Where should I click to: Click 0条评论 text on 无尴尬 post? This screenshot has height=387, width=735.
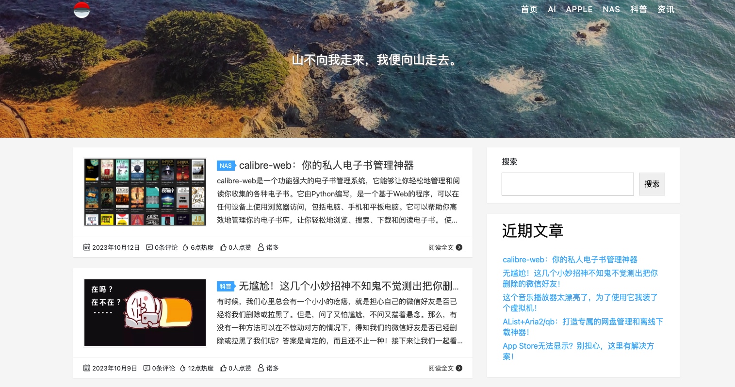click(163, 368)
